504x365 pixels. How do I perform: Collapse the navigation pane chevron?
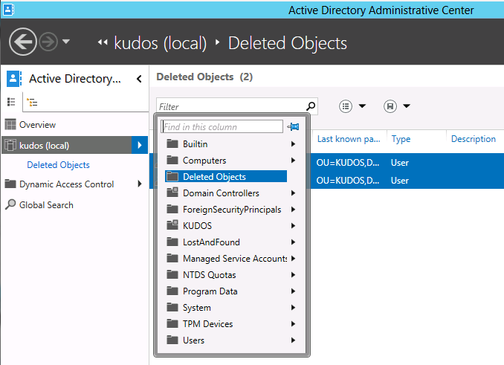[139, 79]
